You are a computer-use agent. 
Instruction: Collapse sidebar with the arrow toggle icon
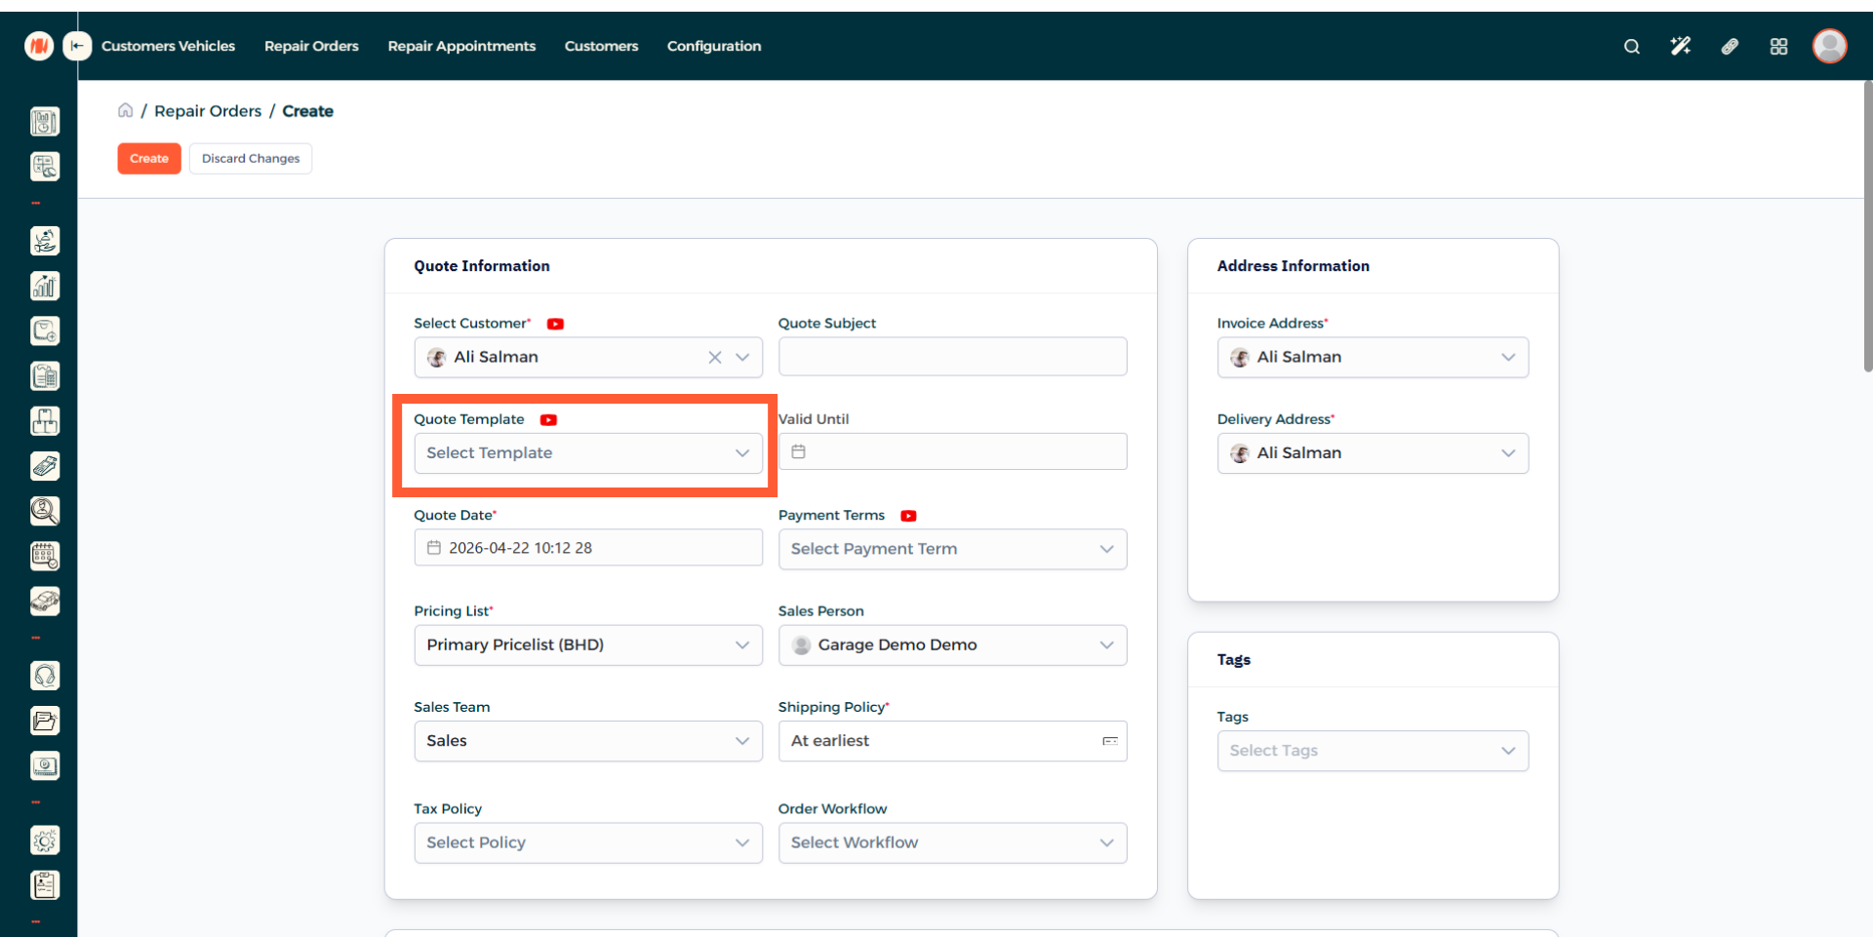click(77, 46)
